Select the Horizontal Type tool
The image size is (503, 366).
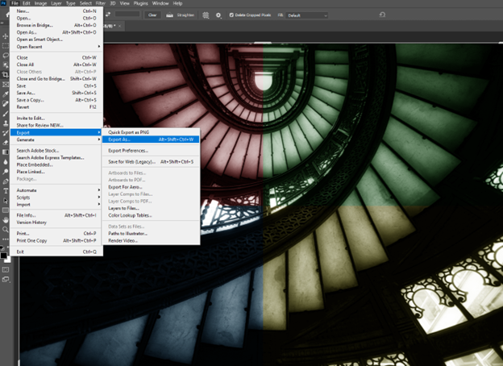(x=6, y=191)
